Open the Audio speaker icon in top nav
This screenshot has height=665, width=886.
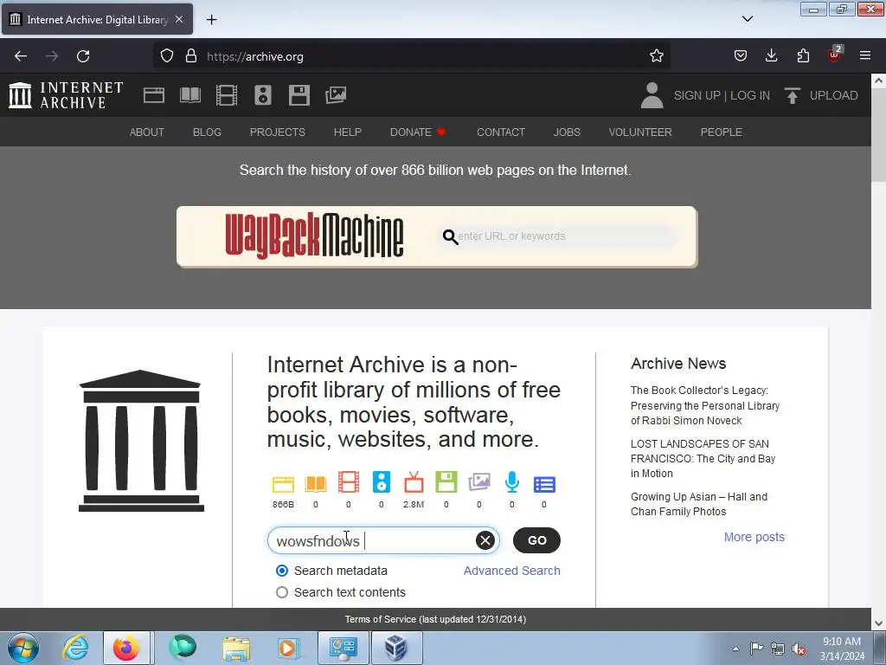point(263,95)
